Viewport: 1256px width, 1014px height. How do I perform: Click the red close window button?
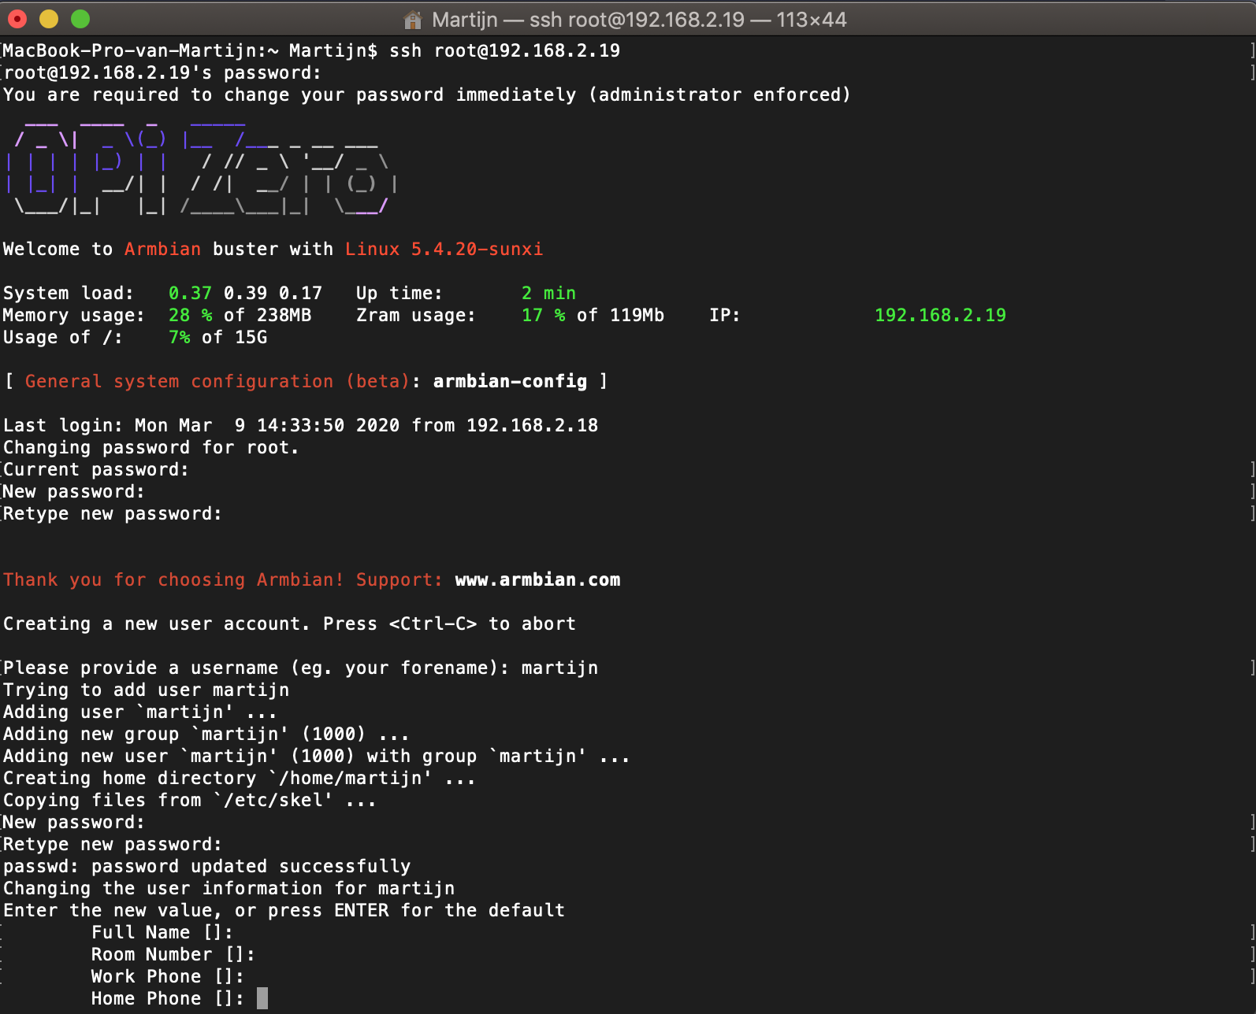pos(17,19)
